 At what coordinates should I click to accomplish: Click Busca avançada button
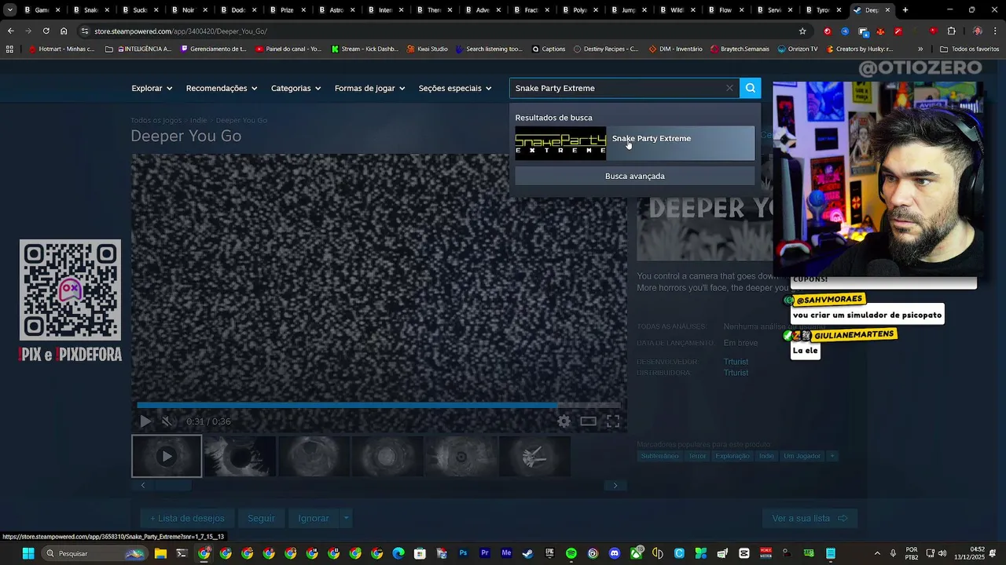(635, 176)
